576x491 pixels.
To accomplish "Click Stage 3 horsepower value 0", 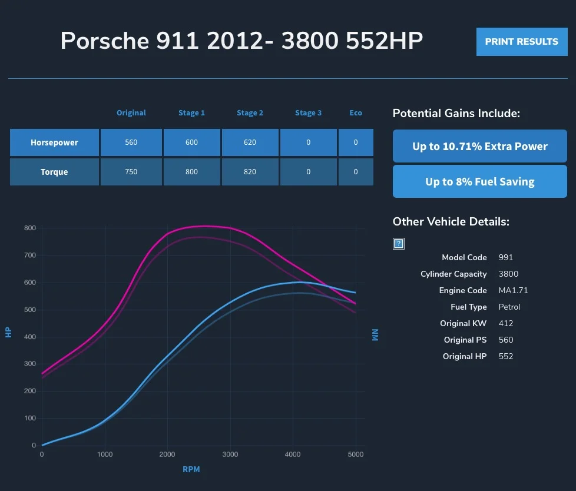I will pos(308,142).
